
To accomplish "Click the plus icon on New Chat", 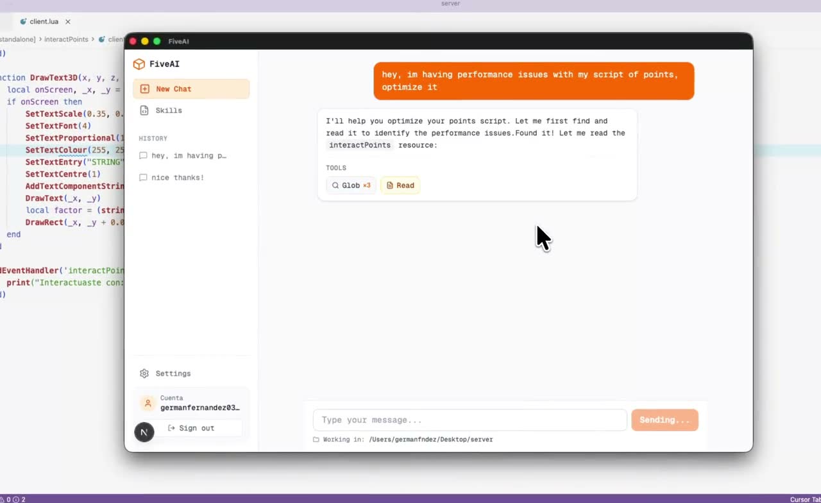I will 144,89.
